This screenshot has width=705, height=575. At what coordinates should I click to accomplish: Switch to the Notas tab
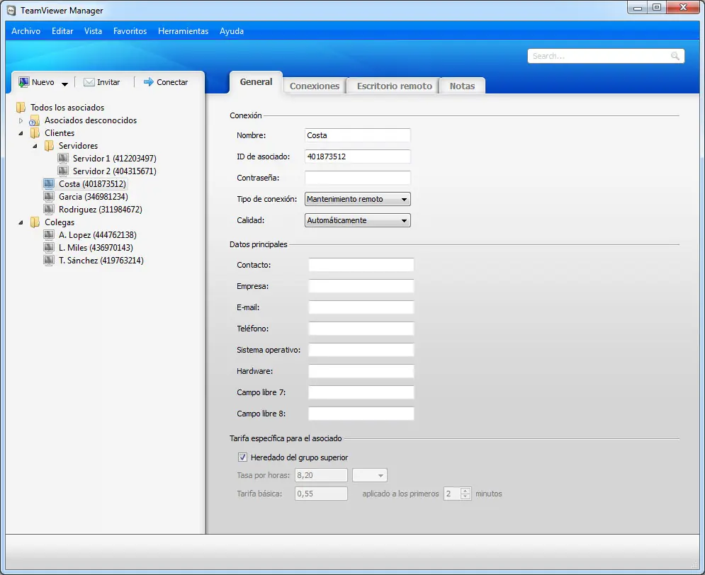[462, 86]
